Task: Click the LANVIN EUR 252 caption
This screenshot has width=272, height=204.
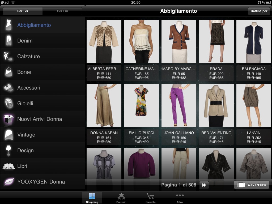Action: [254, 137]
